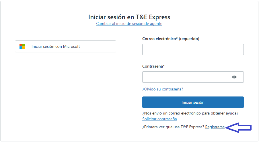Click the blue arrow pointing at Registrarse
Screen dimensions: 259x142
pyautogui.click(x=239, y=127)
